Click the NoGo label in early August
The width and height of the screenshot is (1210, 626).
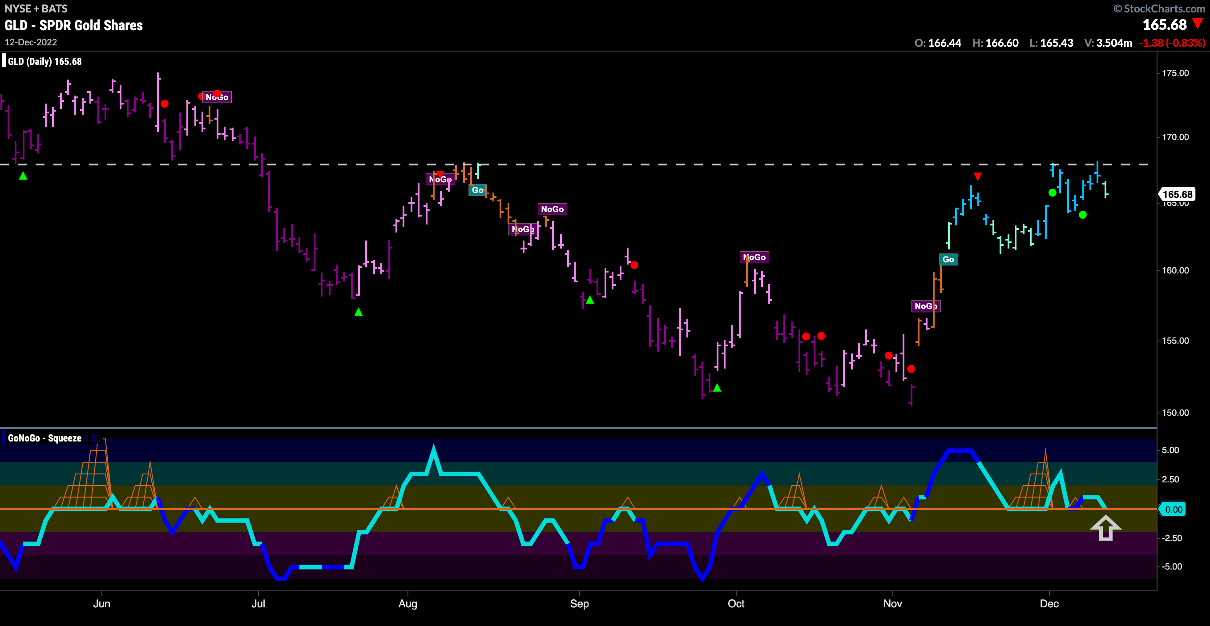tap(440, 179)
